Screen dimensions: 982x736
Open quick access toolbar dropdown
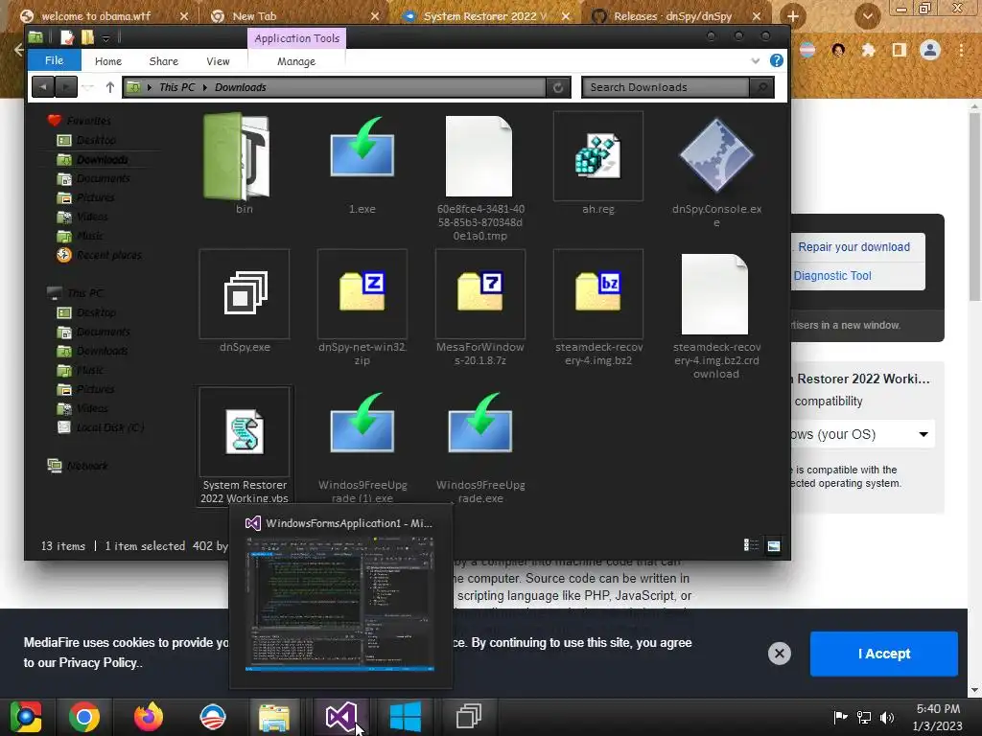point(105,38)
